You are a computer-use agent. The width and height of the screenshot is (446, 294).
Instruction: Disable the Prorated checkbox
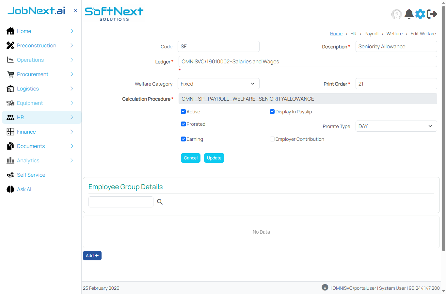pos(183,124)
